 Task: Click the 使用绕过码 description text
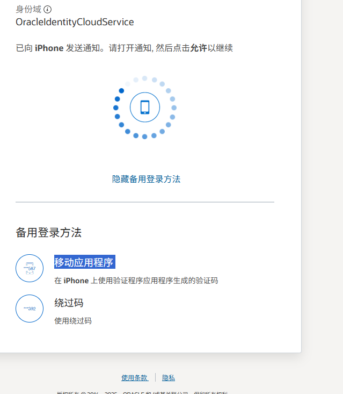point(73,321)
